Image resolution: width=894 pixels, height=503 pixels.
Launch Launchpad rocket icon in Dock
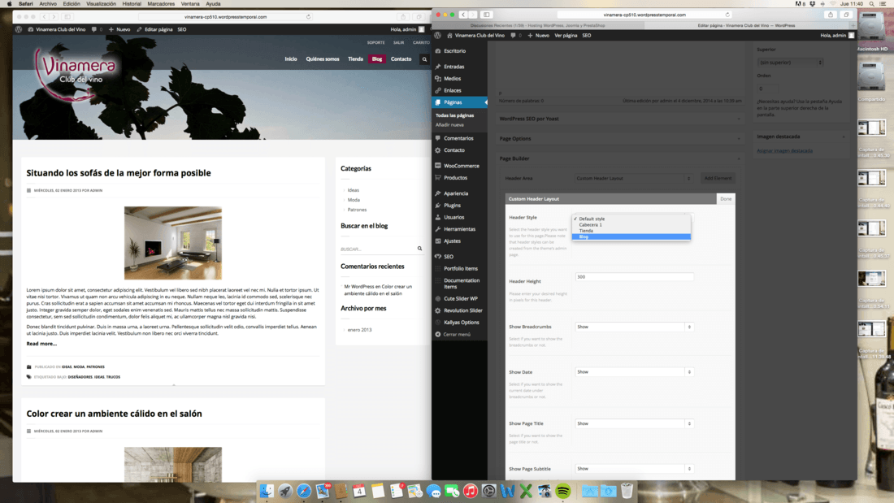click(x=285, y=491)
